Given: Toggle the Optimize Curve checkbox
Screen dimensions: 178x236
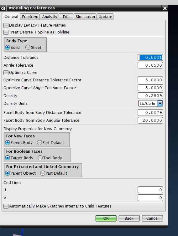Looking at the screenshot, I should pos(6,73).
